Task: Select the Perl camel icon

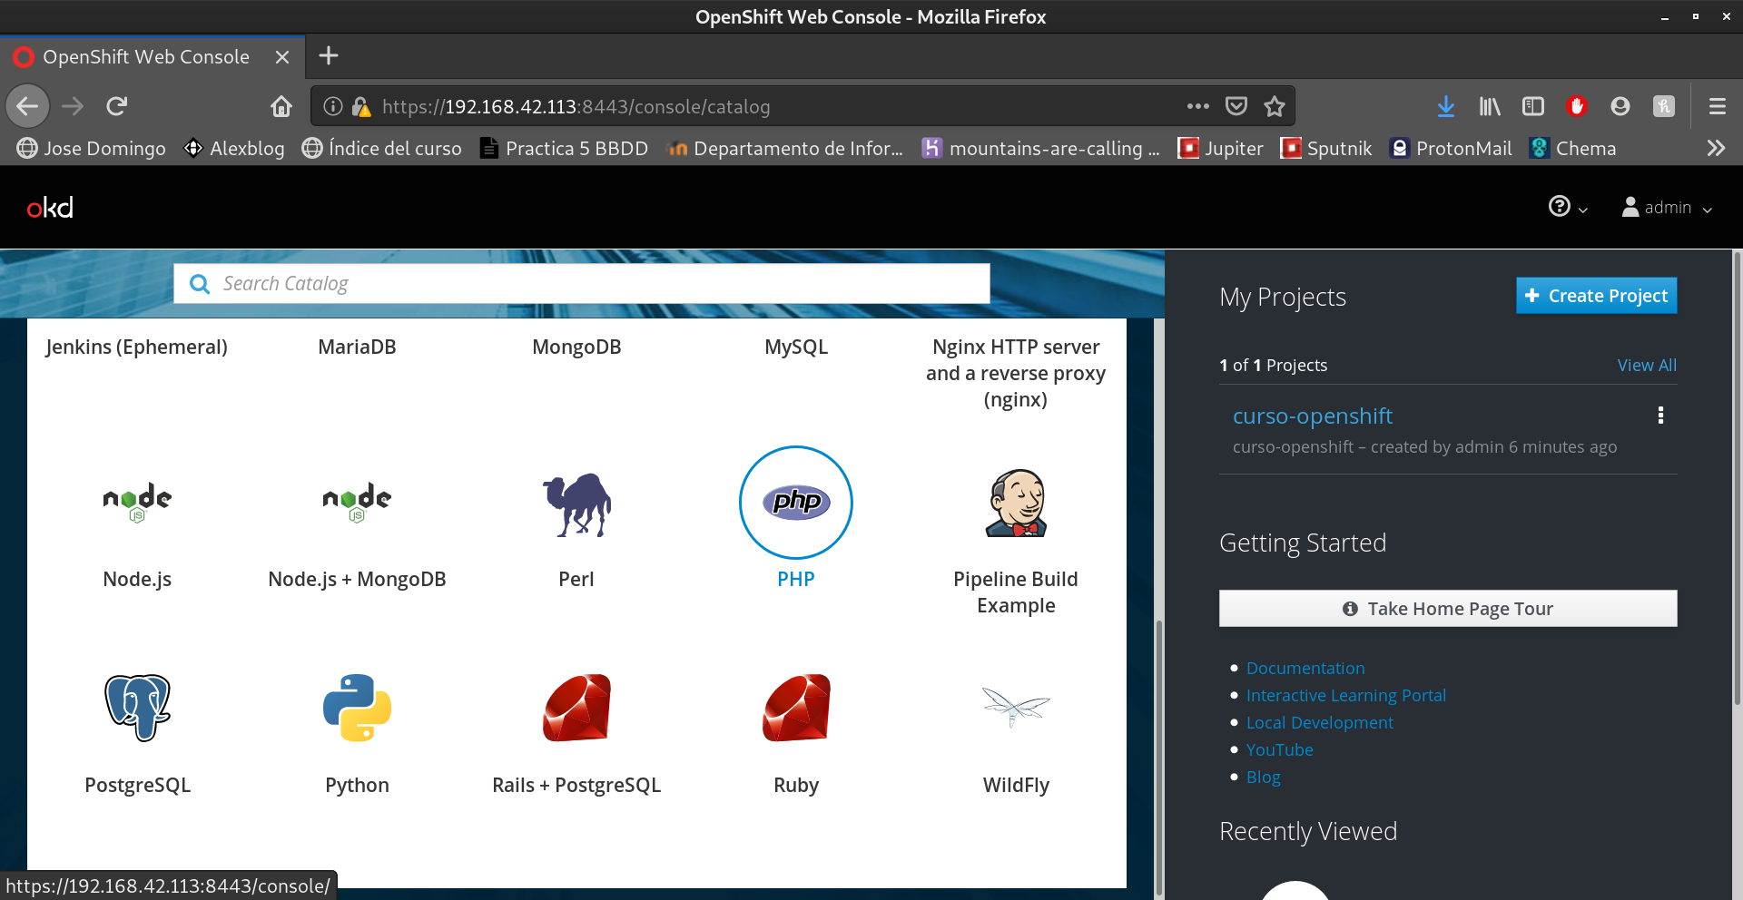Action: pyautogui.click(x=576, y=504)
